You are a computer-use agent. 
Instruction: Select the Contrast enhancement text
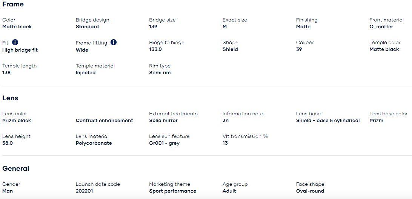[x=105, y=121]
